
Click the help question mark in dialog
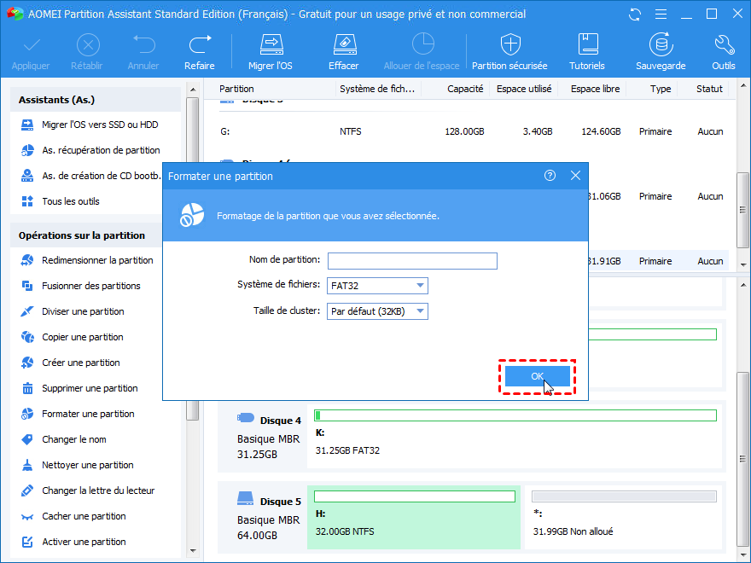coord(550,176)
